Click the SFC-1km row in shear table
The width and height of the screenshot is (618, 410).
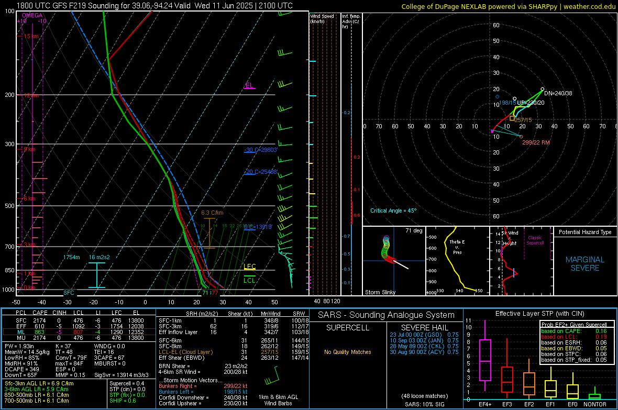(x=234, y=320)
